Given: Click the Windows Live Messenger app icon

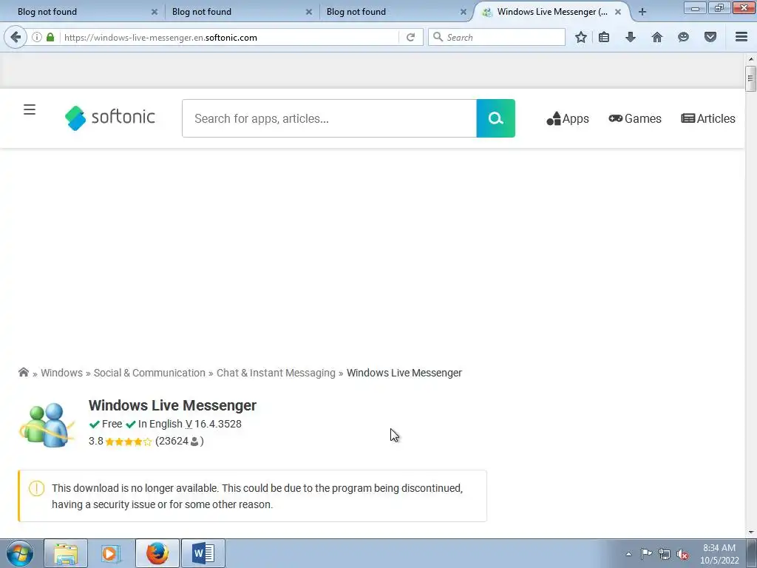Looking at the screenshot, I should 47,424.
